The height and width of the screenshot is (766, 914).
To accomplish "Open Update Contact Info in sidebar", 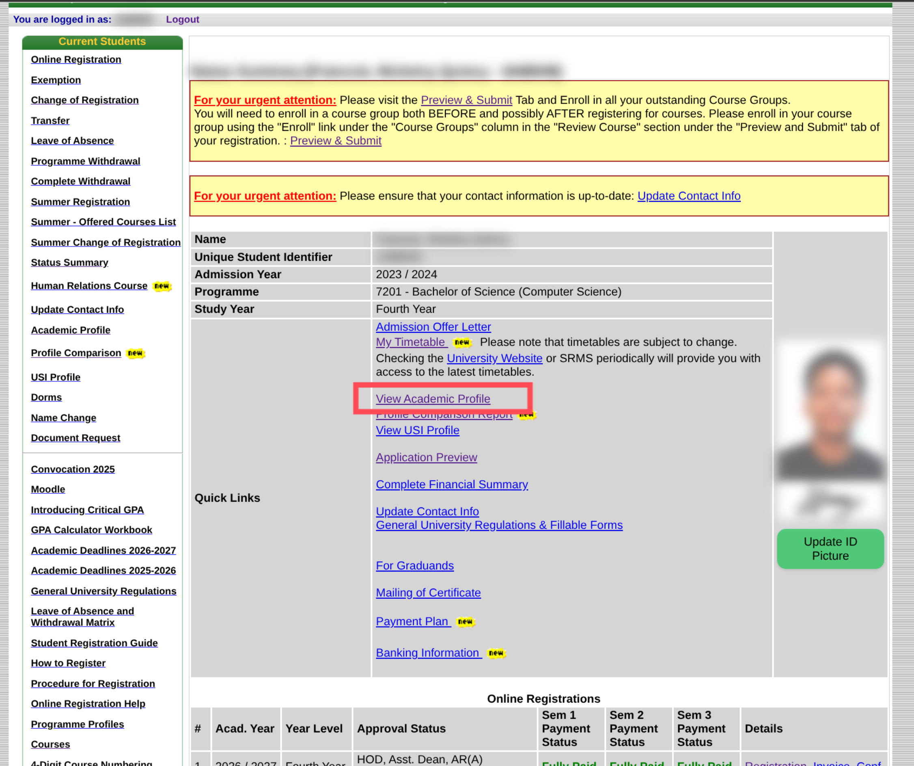I will 78,309.
